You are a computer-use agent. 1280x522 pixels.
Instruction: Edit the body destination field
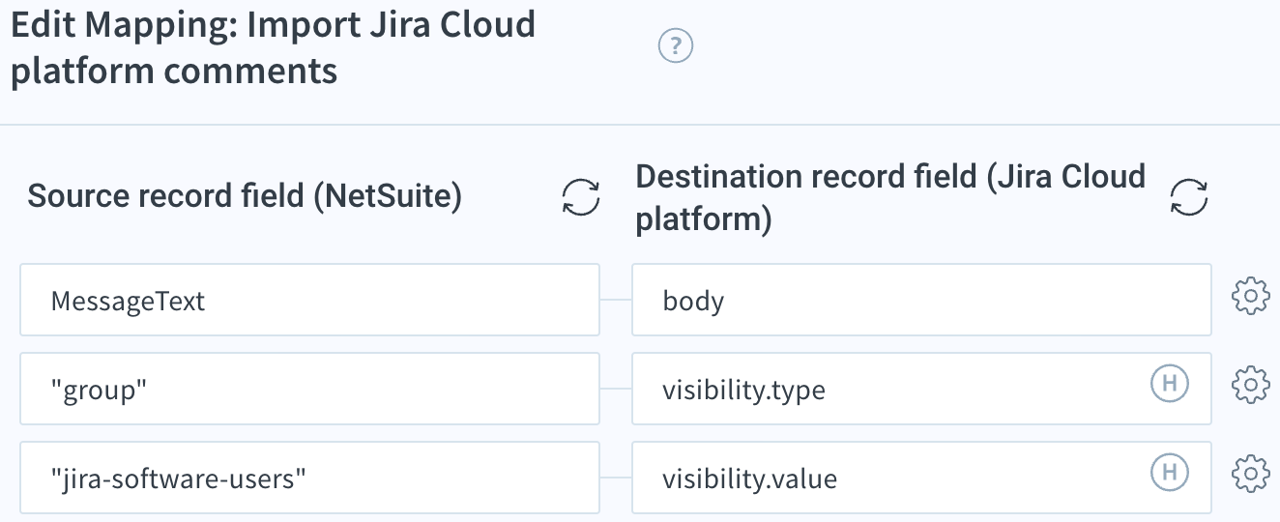pyautogui.click(x=921, y=300)
